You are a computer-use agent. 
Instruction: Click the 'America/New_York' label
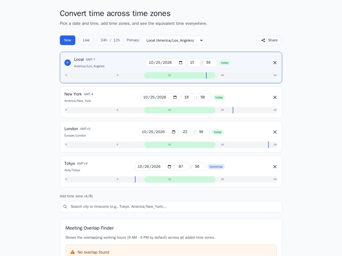point(78,101)
